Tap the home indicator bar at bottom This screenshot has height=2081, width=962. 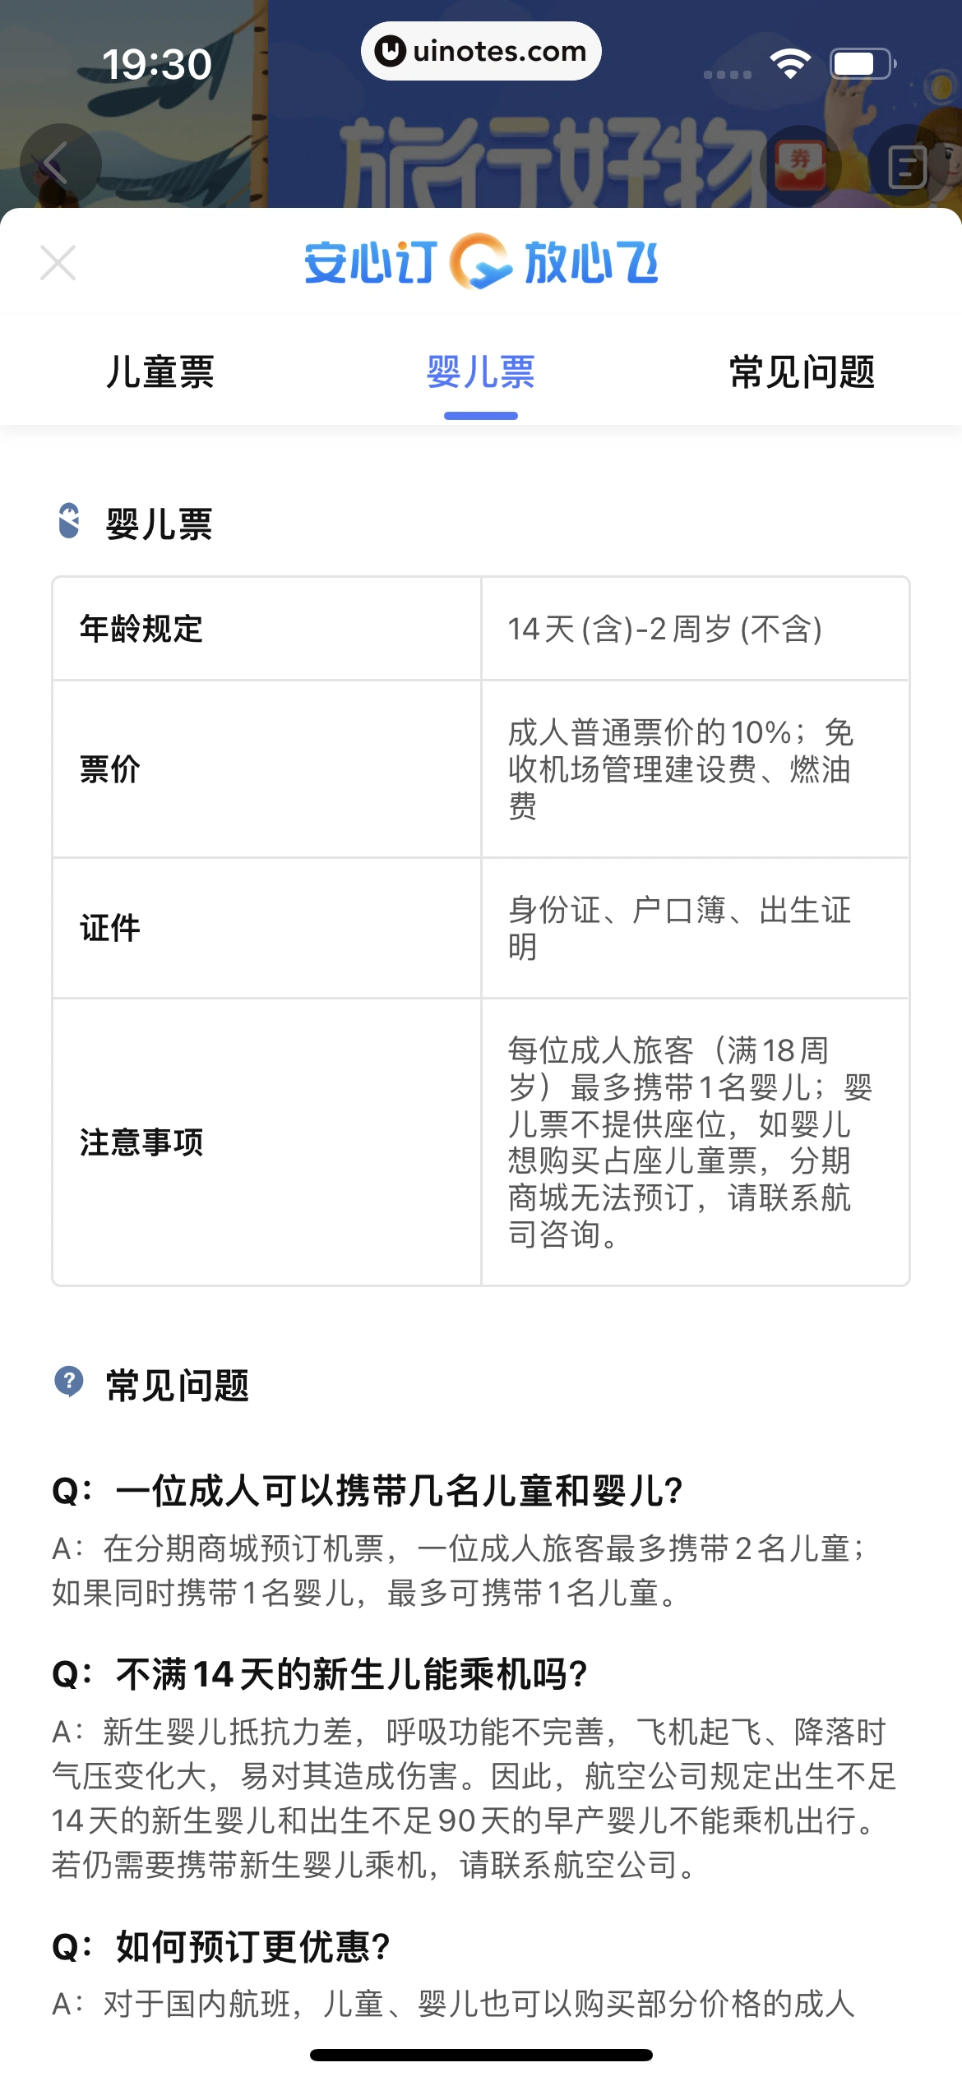point(481,2055)
